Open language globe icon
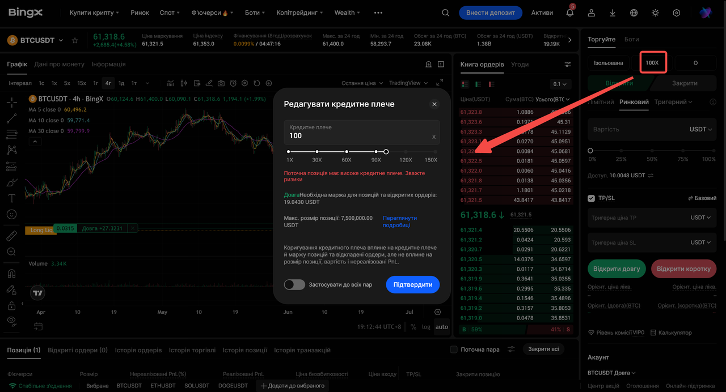The width and height of the screenshot is (726, 392). click(634, 12)
